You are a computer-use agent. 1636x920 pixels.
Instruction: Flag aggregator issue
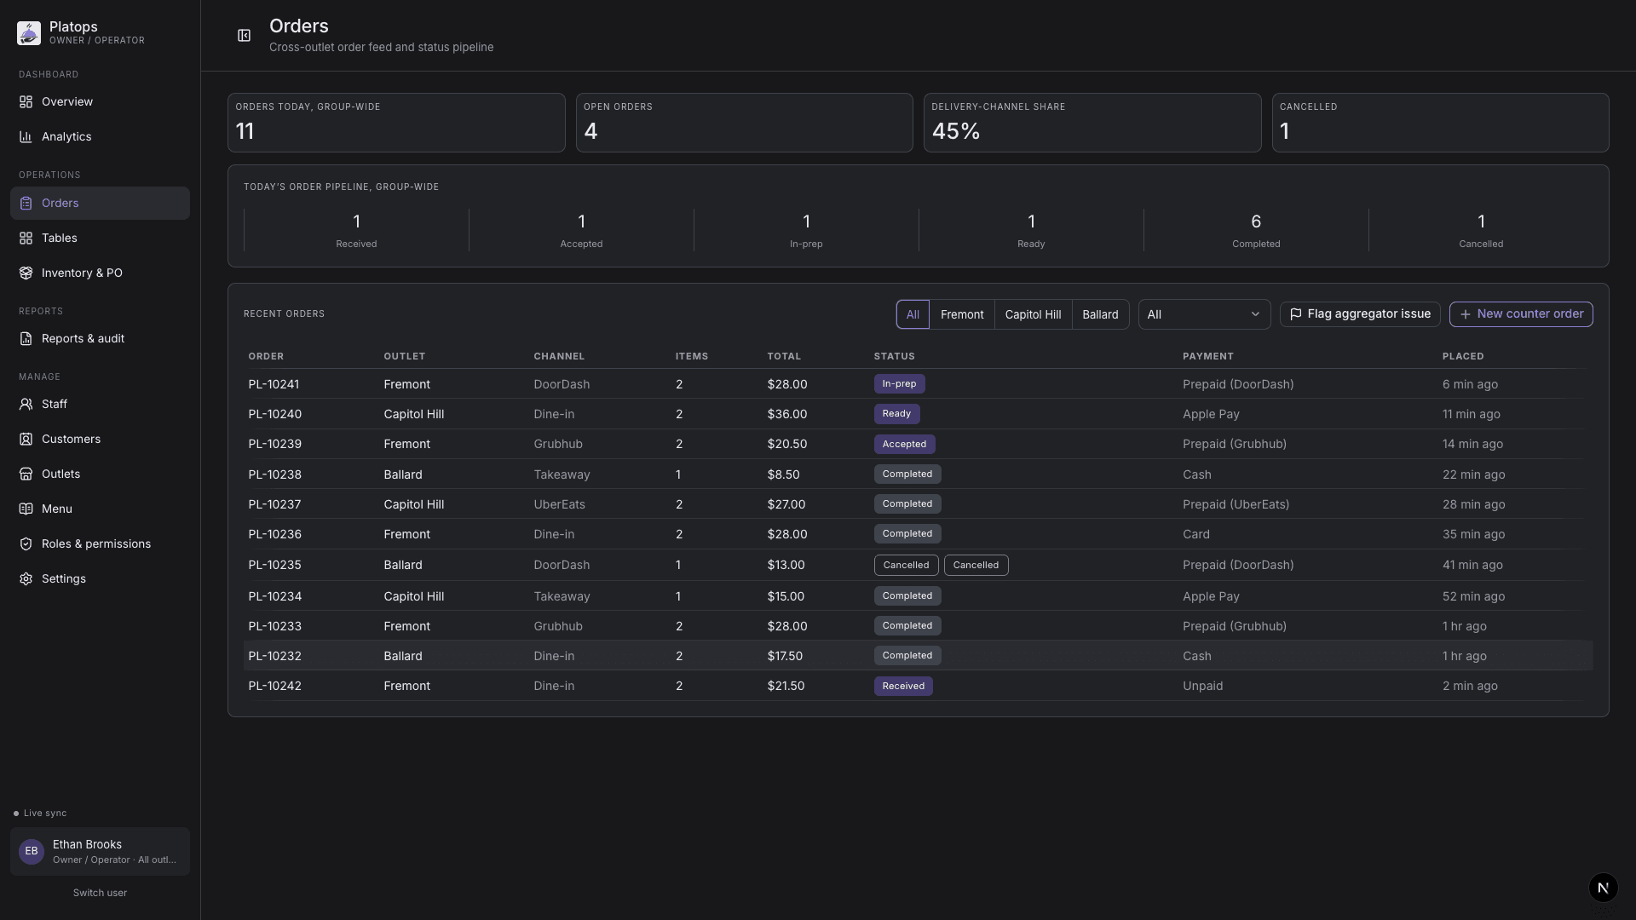pyautogui.click(x=1360, y=314)
